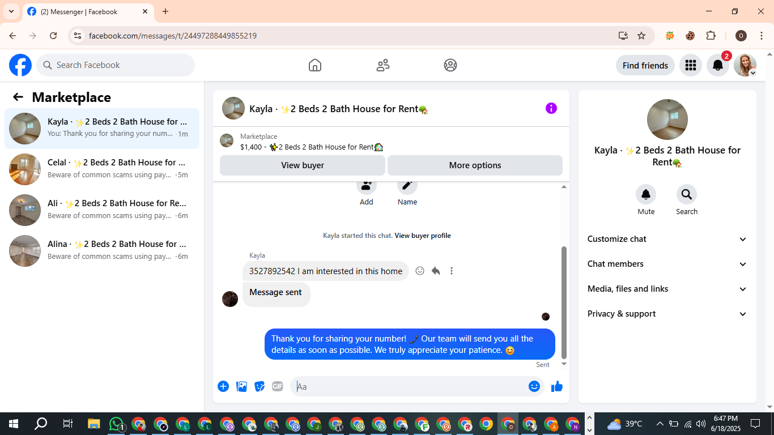Expand Privacy & support section
Screen dimensions: 774x435
point(667,314)
